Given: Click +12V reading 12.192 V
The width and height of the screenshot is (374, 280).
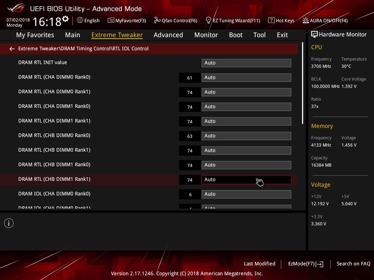Looking at the screenshot, I should [x=320, y=204].
